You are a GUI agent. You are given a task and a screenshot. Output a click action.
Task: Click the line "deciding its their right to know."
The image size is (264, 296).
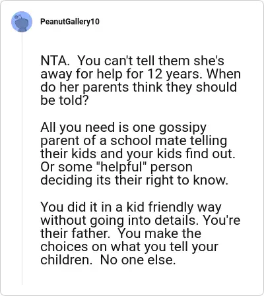135,180
